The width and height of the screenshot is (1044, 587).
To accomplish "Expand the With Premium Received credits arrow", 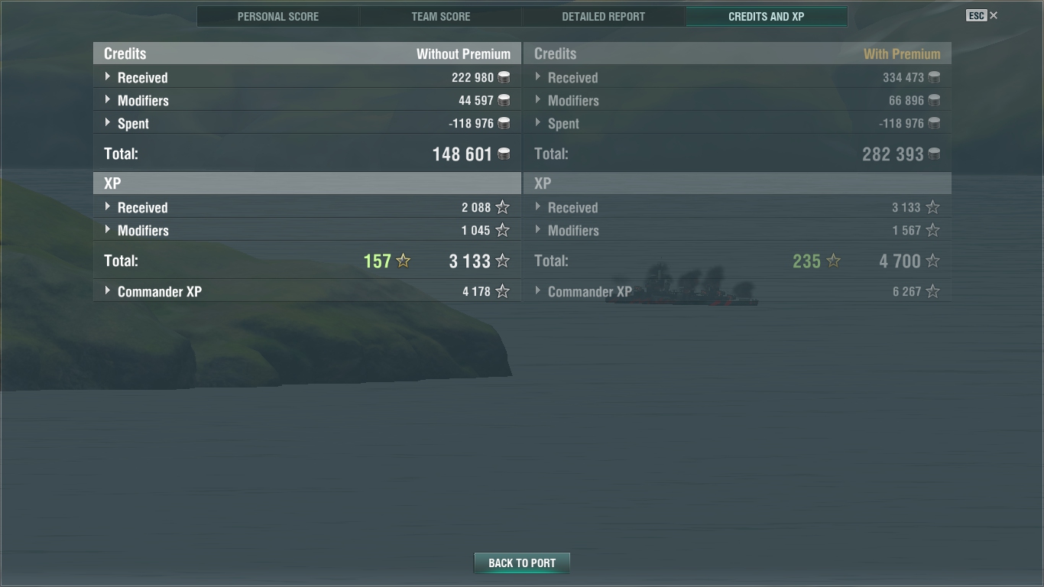I will tap(538, 77).
